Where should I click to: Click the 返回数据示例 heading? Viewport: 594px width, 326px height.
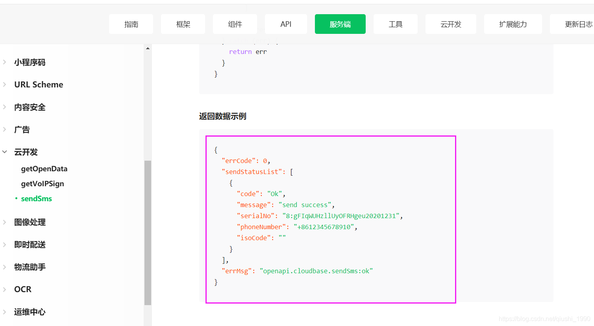coord(223,116)
